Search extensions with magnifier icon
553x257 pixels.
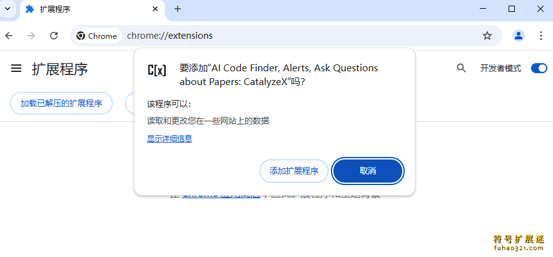click(x=461, y=68)
